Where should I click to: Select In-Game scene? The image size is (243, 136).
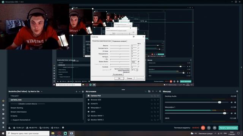pos(46,116)
